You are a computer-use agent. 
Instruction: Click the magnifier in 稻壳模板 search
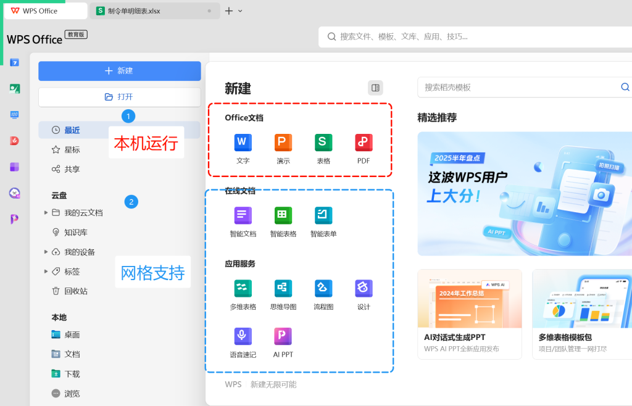click(625, 87)
